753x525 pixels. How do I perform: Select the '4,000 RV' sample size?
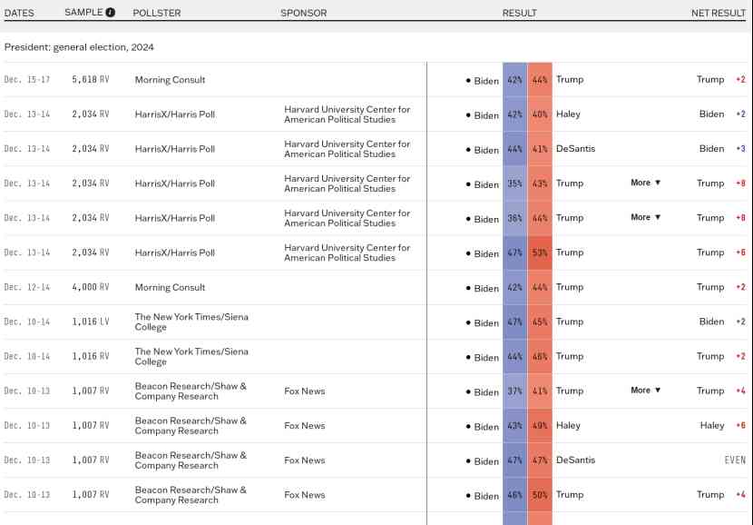tap(91, 288)
